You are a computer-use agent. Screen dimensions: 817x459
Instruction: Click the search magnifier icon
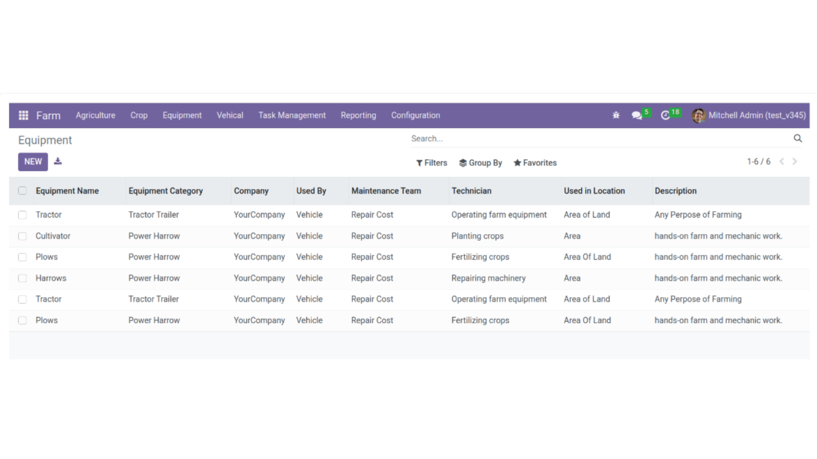tap(797, 139)
